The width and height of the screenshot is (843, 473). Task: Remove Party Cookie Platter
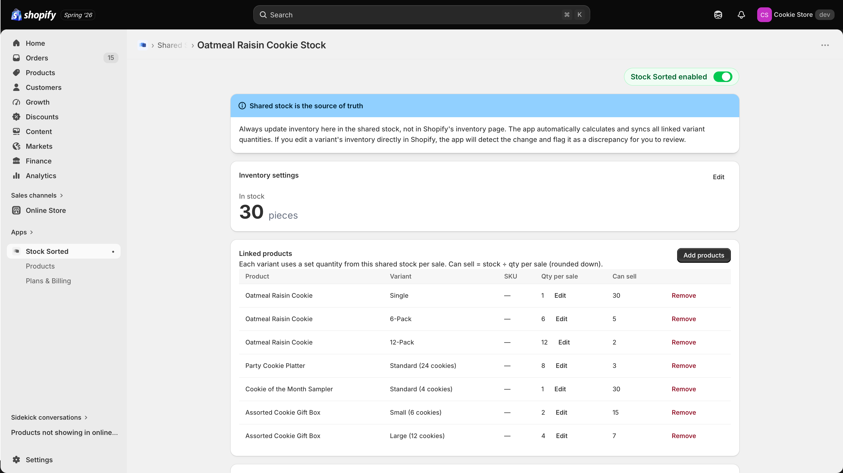684,366
